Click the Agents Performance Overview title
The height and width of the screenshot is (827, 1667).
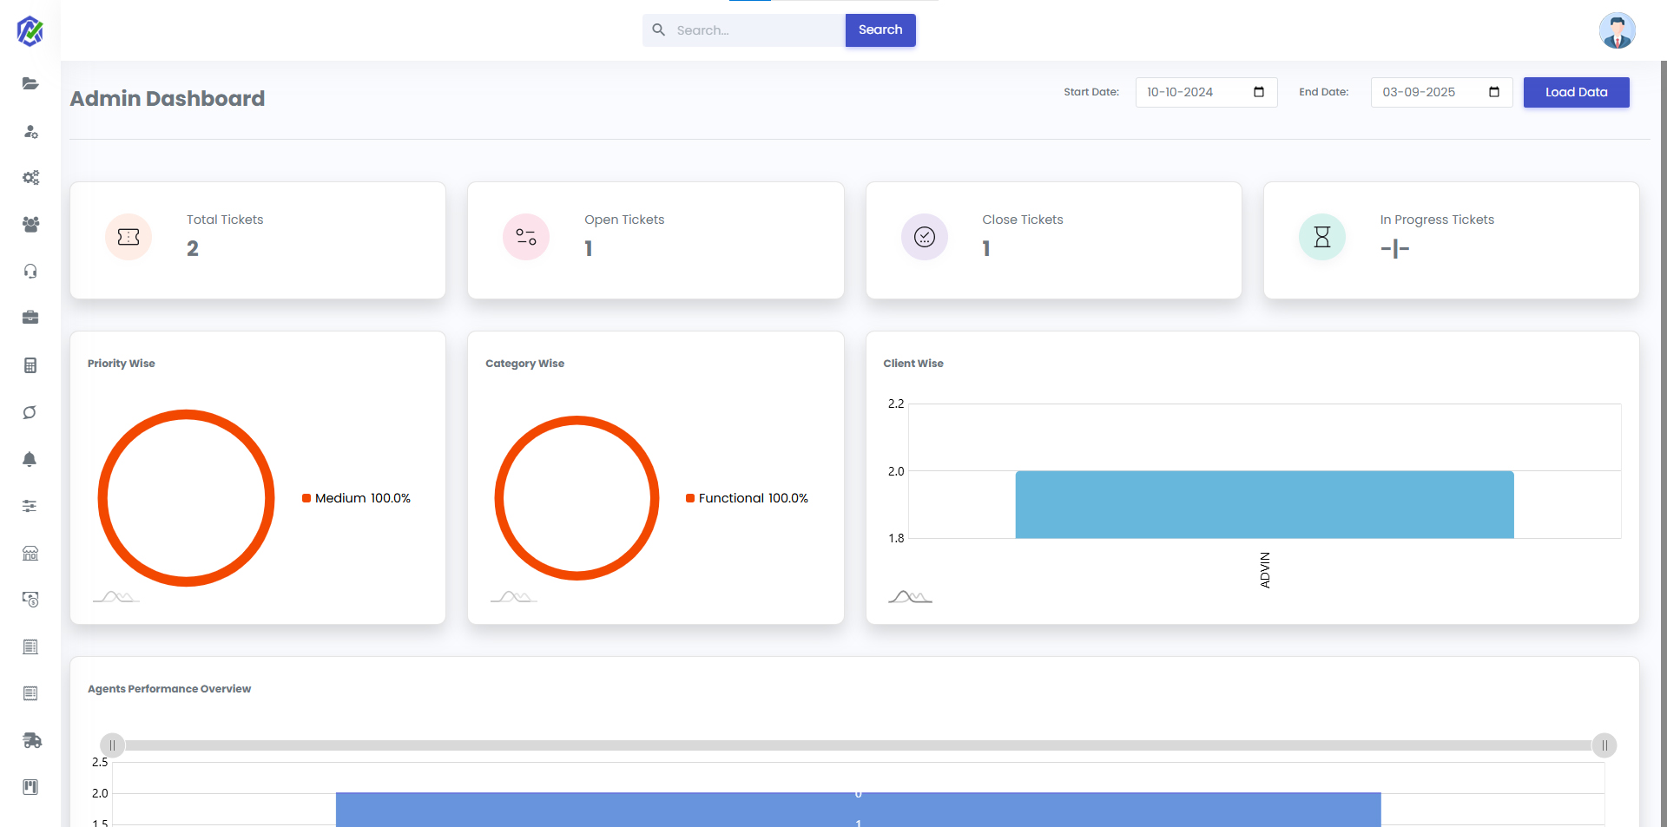click(x=169, y=689)
